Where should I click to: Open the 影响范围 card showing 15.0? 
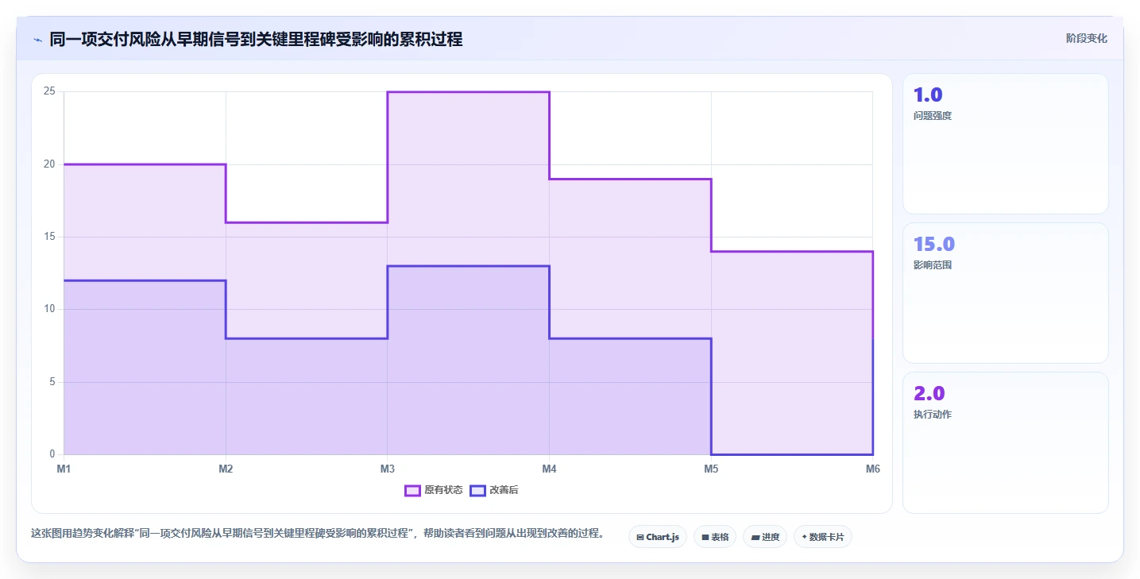click(1005, 293)
